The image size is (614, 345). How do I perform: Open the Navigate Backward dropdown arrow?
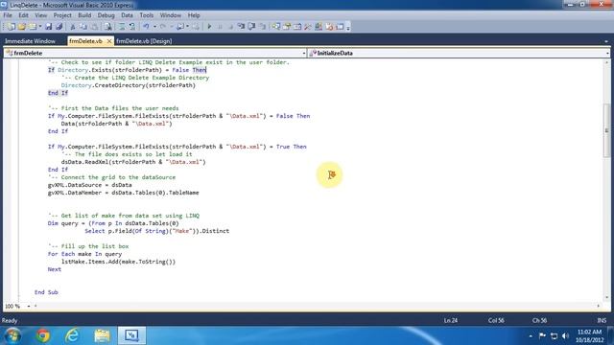pos(187,27)
